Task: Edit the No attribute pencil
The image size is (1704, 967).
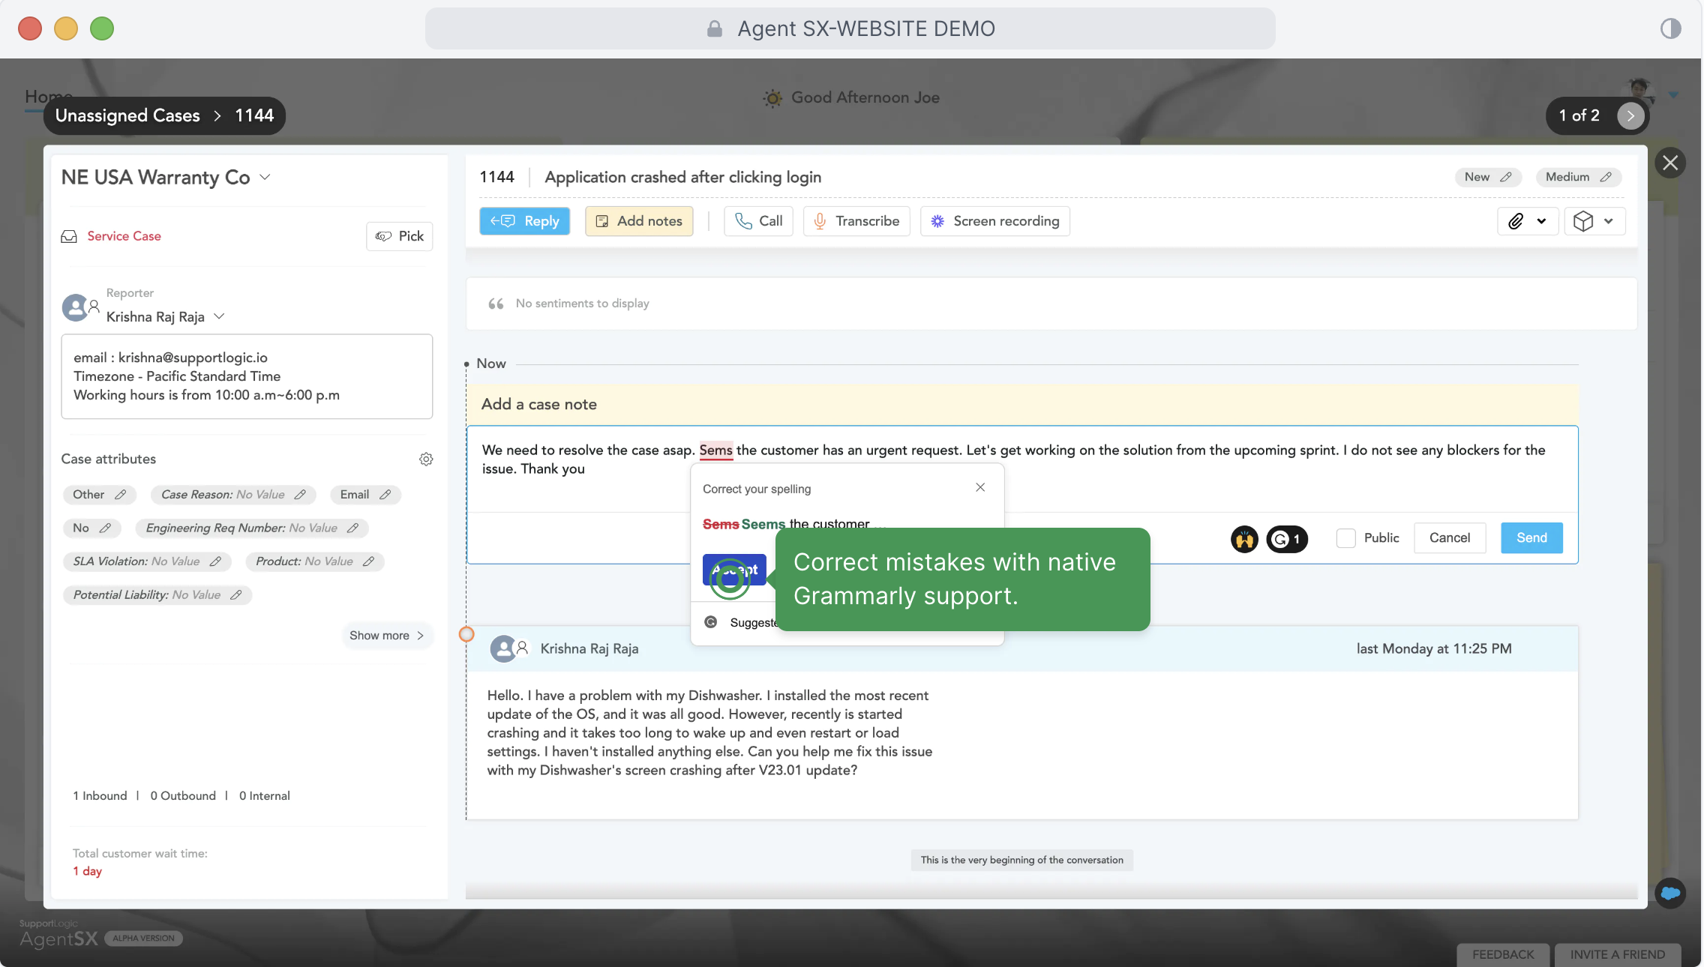Action: (x=105, y=528)
